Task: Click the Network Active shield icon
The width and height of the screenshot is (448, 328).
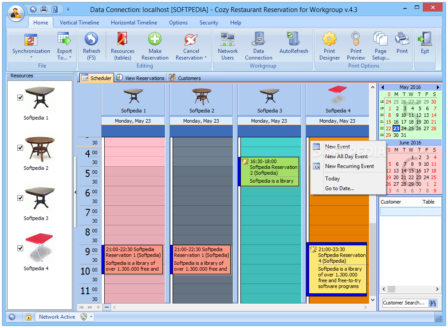Action: tap(84, 317)
